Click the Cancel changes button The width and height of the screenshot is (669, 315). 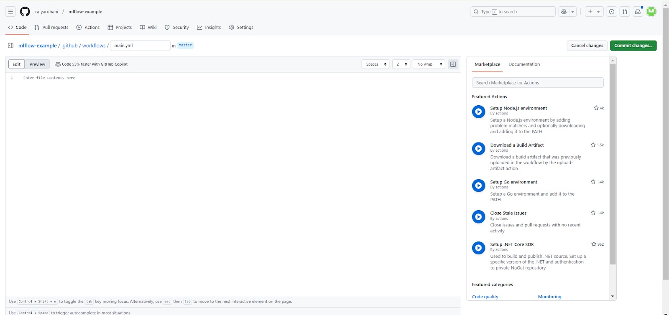coord(587,46)
